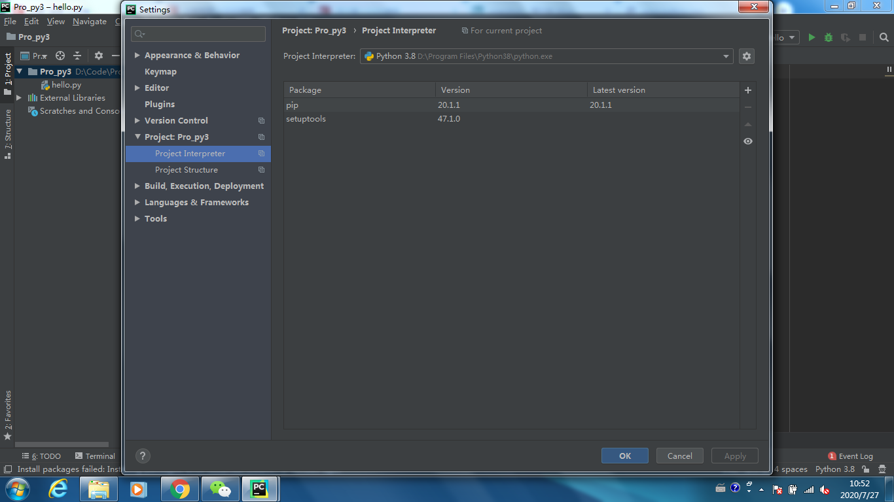
Task: Open the 2: Favorites side tab
Action: 7,414
